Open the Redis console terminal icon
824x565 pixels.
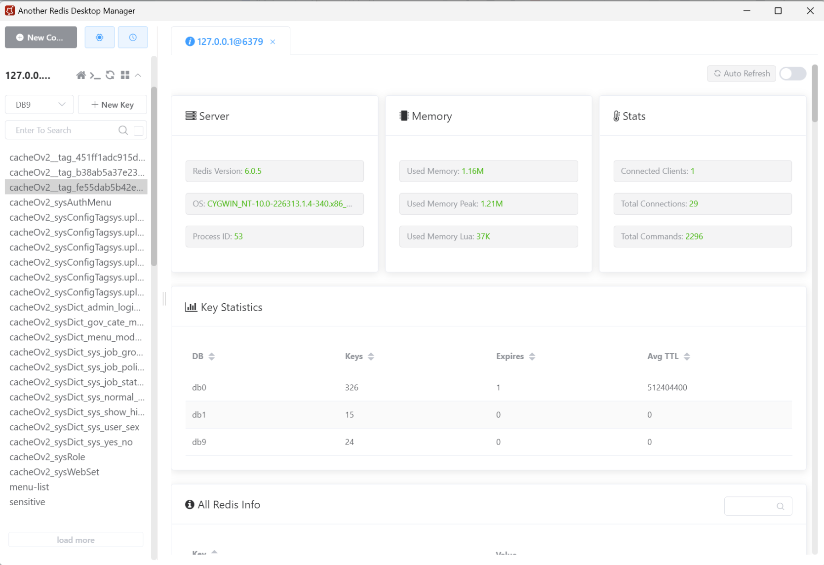95,75
